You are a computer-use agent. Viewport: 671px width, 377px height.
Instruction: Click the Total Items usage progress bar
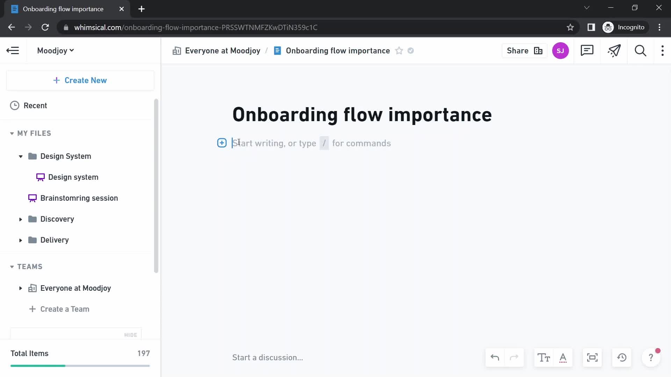(80, 366)
